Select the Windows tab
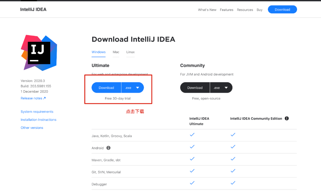321x193 pixels. pyautogui.click(x=99, y=52)
